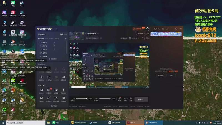
Task: Click the plus icon to add scene
Action: click(65, 39)
